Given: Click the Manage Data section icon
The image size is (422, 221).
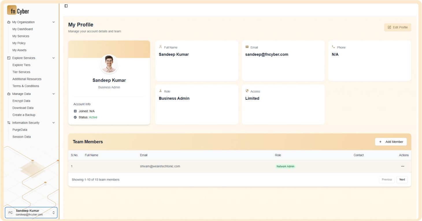Looking at the screenshot, I should (9, 94).
